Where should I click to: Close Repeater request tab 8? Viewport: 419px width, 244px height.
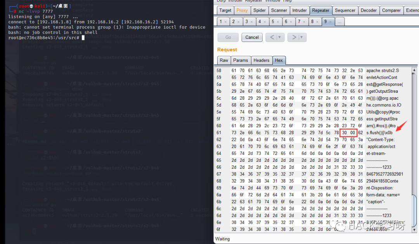[x=317, y=22]
